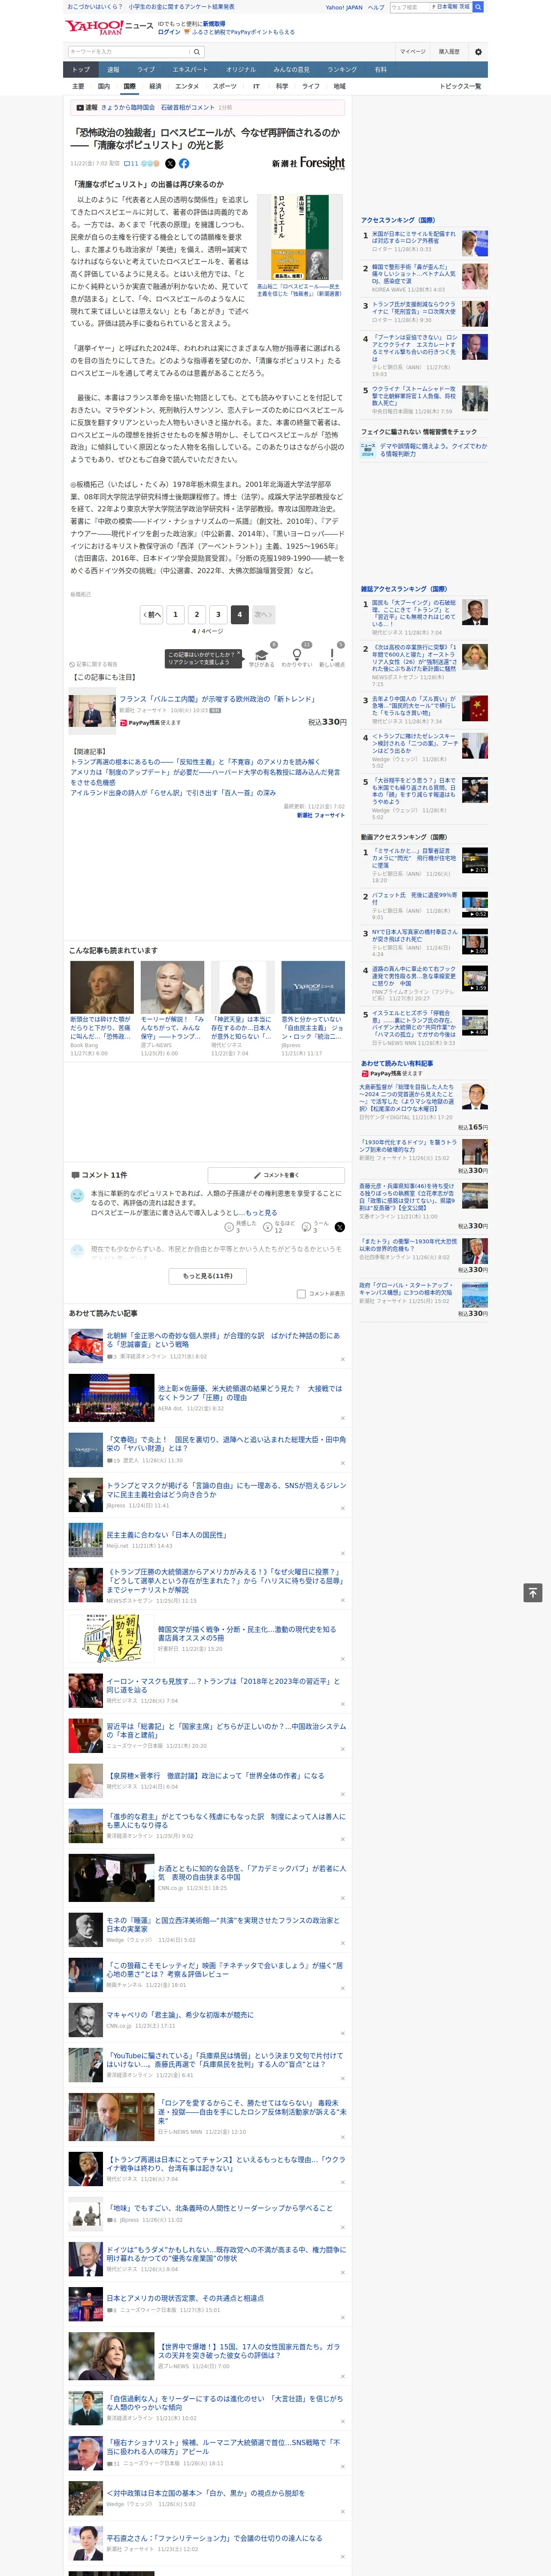
Task: Toggle the コメント非表示 checkbox
Action: (x=301, y=1293)
